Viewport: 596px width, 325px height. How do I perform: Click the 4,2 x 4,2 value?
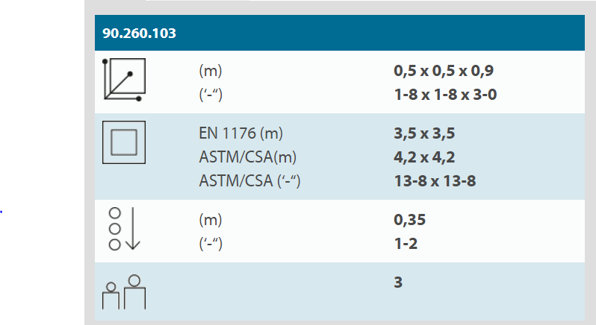pyautogui.click(x=424, y=157)
